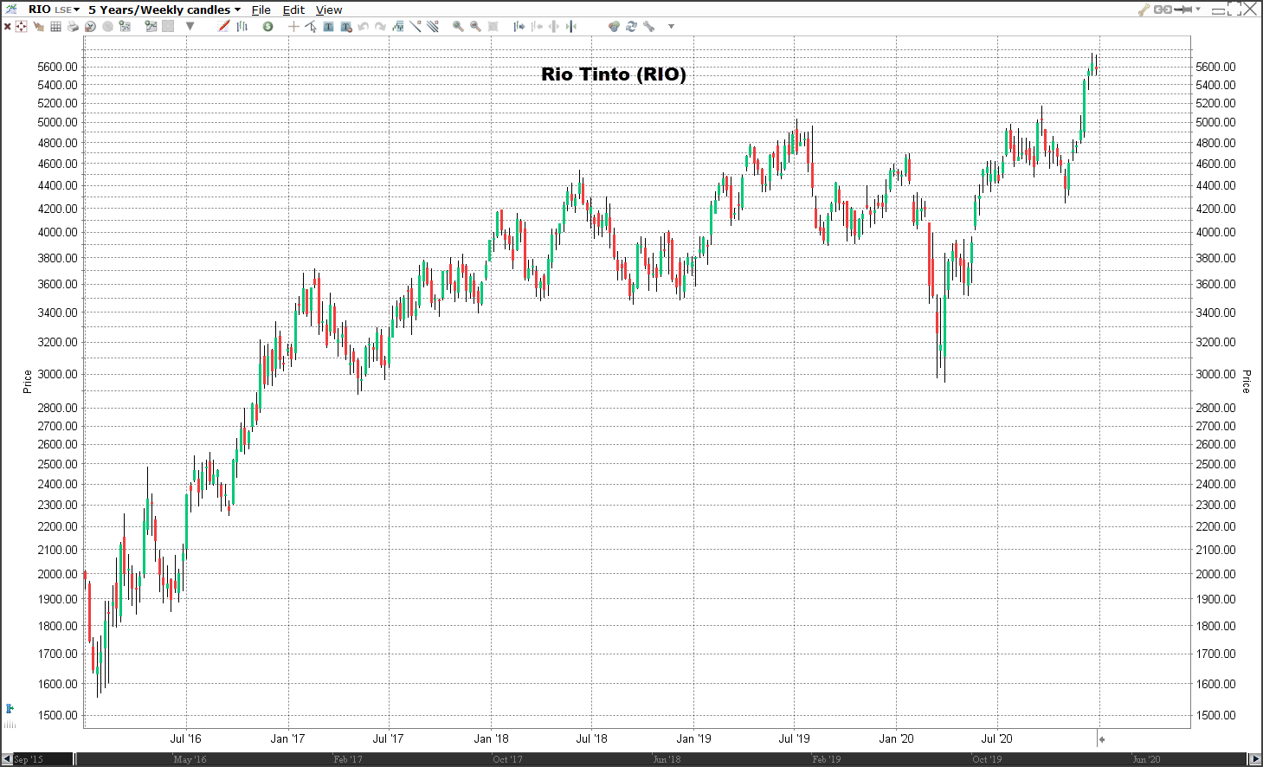Open the grey down-triangle toolbar dropdown
Screen dimensions: 1263x767
pos(190,26)
